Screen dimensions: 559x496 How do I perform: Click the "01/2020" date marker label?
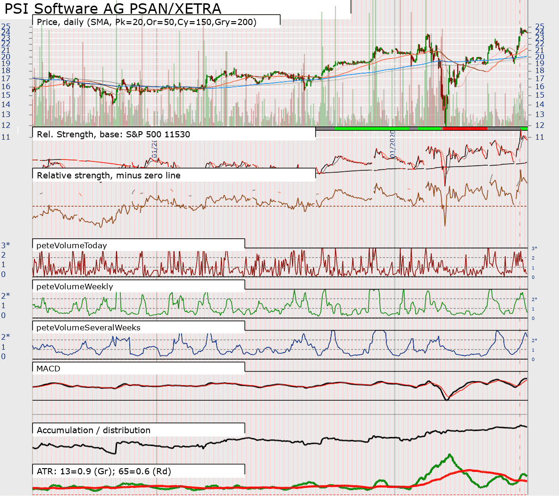coord(392,144)
